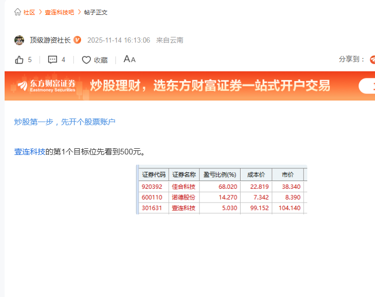Viewport: 375px width, 297px height.
Task: Click the heart favorite icon
Action: click(86, 60)
